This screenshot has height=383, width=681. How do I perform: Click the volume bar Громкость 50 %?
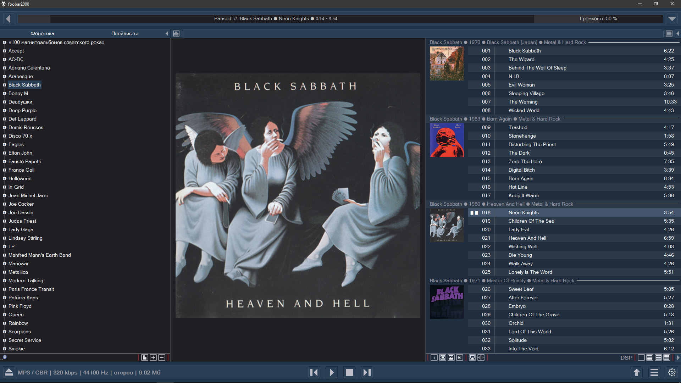tap(598, 18)
